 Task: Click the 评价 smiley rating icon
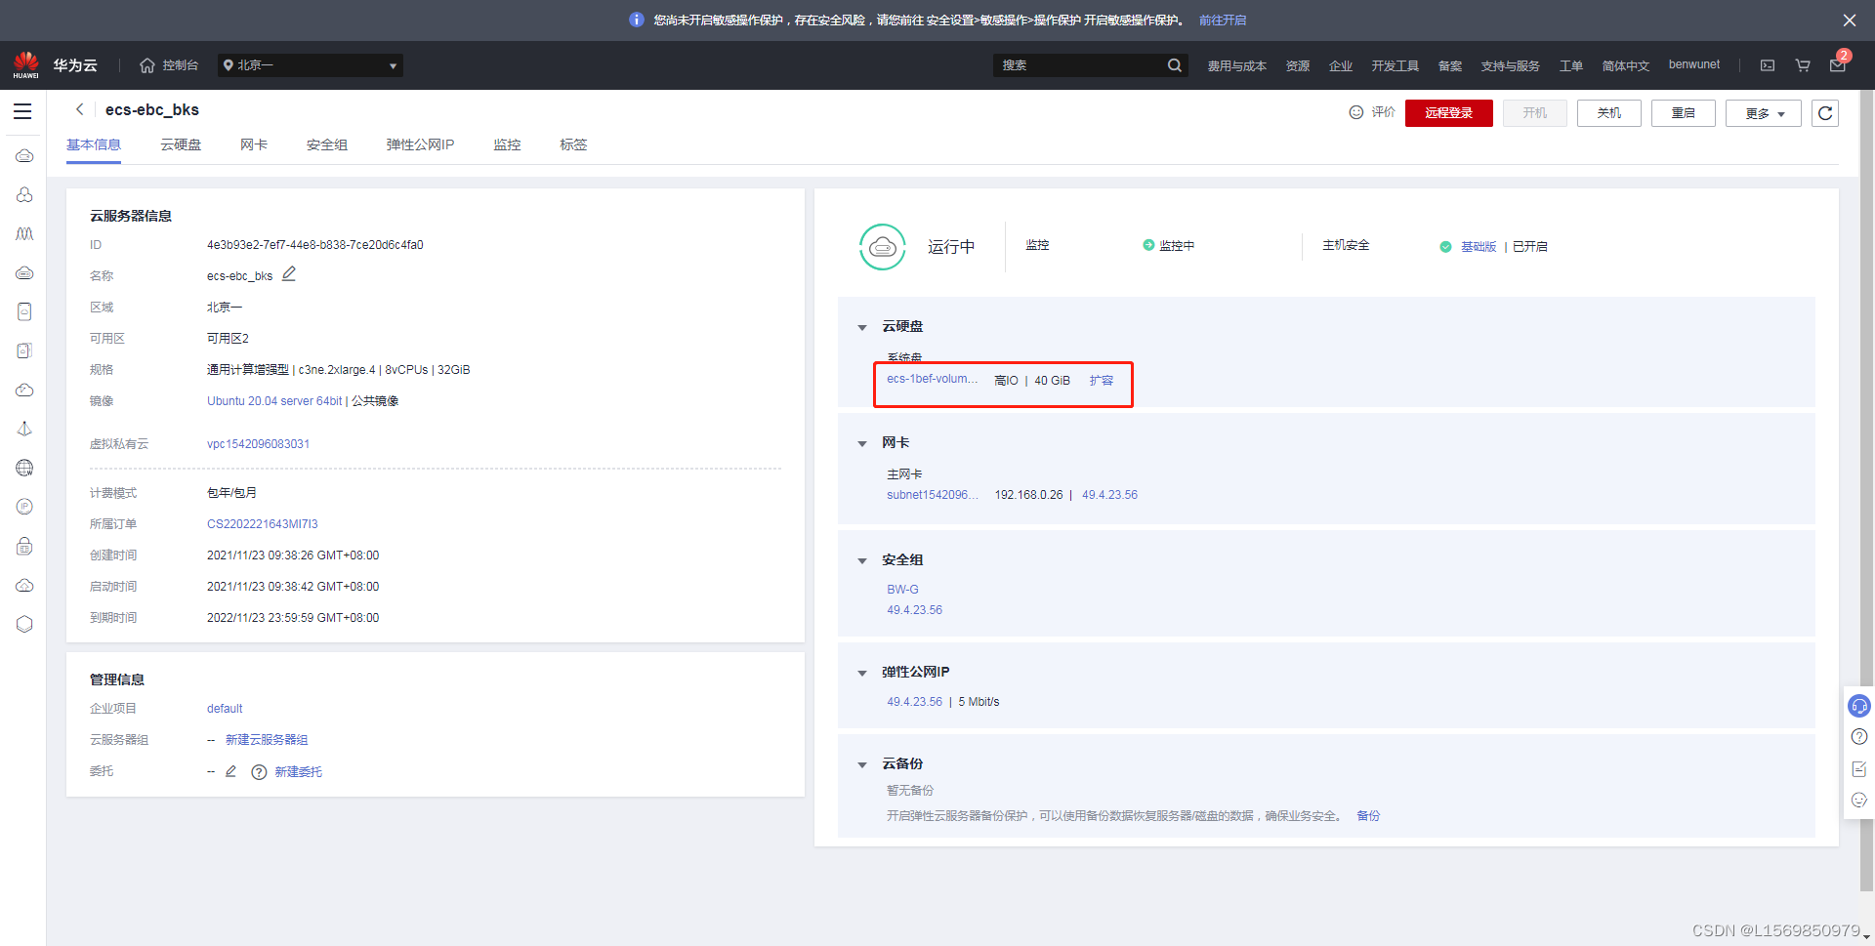pyautogui.click(x=1355, y=112)
